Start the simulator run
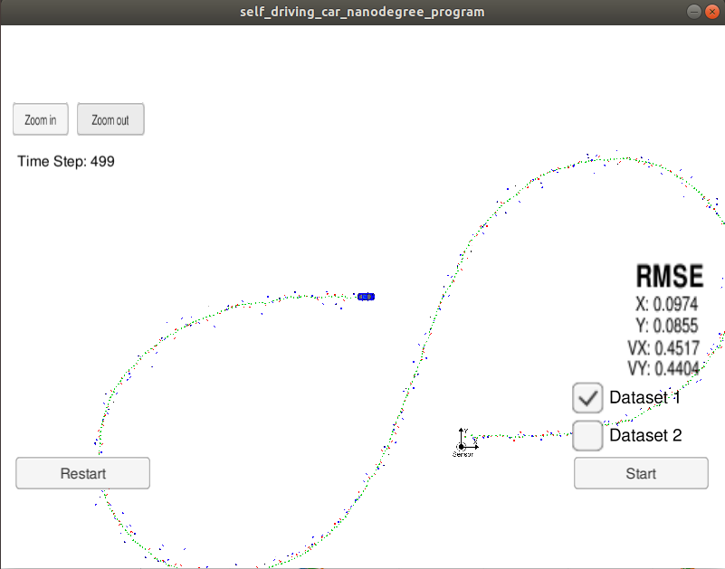 click(641, 473)
